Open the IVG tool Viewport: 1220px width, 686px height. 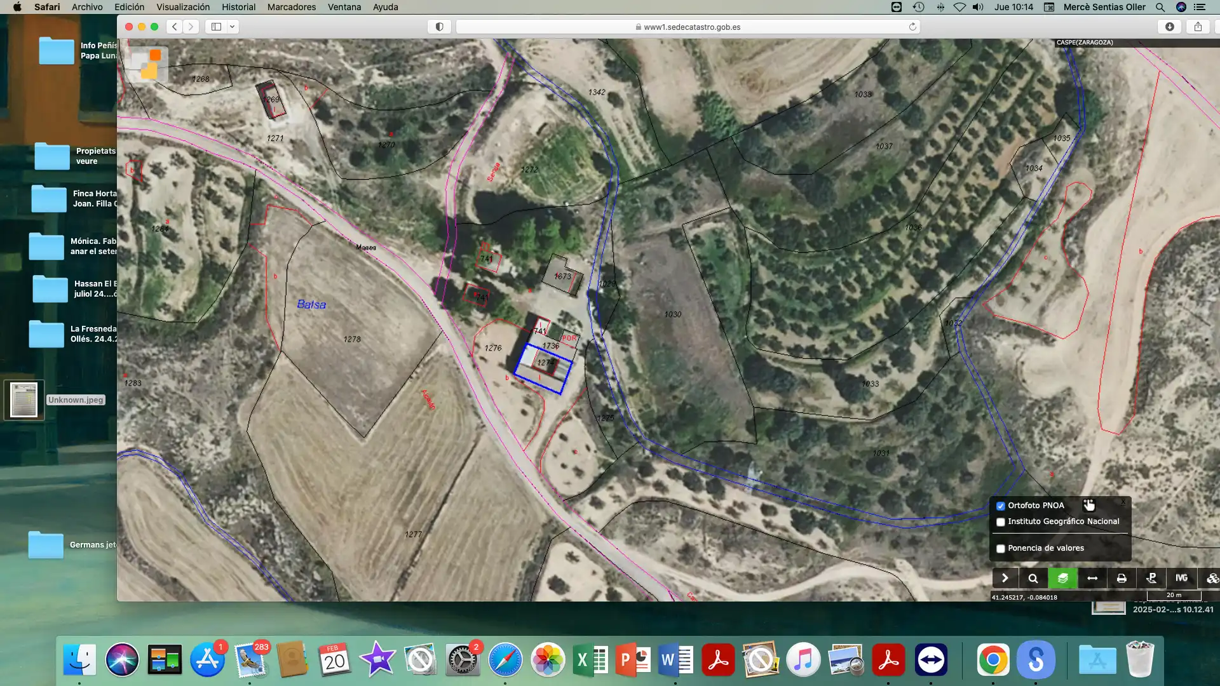(x=1181, y=578)
